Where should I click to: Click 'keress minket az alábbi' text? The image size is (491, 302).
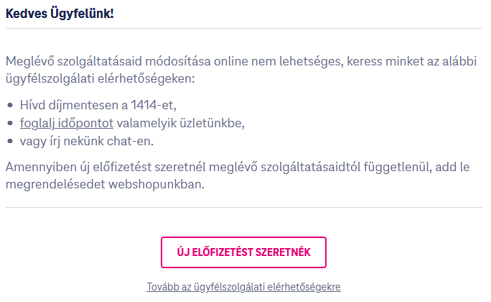pyautogui.click(x=411, y=61)
